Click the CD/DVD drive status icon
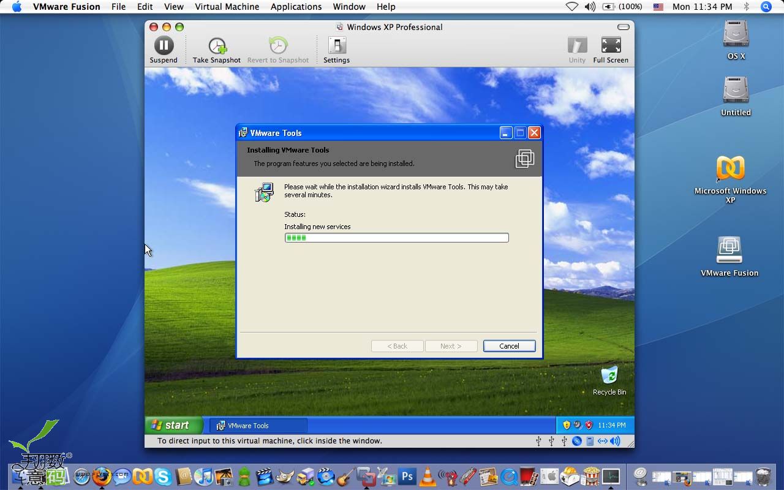Viewport: 784px width, 490px height. coord(577,441)
